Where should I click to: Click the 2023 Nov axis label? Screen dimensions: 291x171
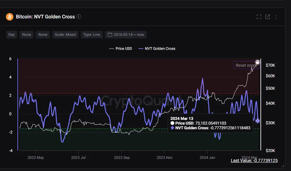[165, 158]
